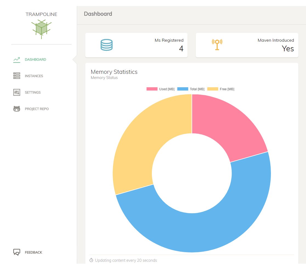This screenshot has width=306, height=270.
Task: Open the DASHBOARD menu item
Action: tap(35, 60)
